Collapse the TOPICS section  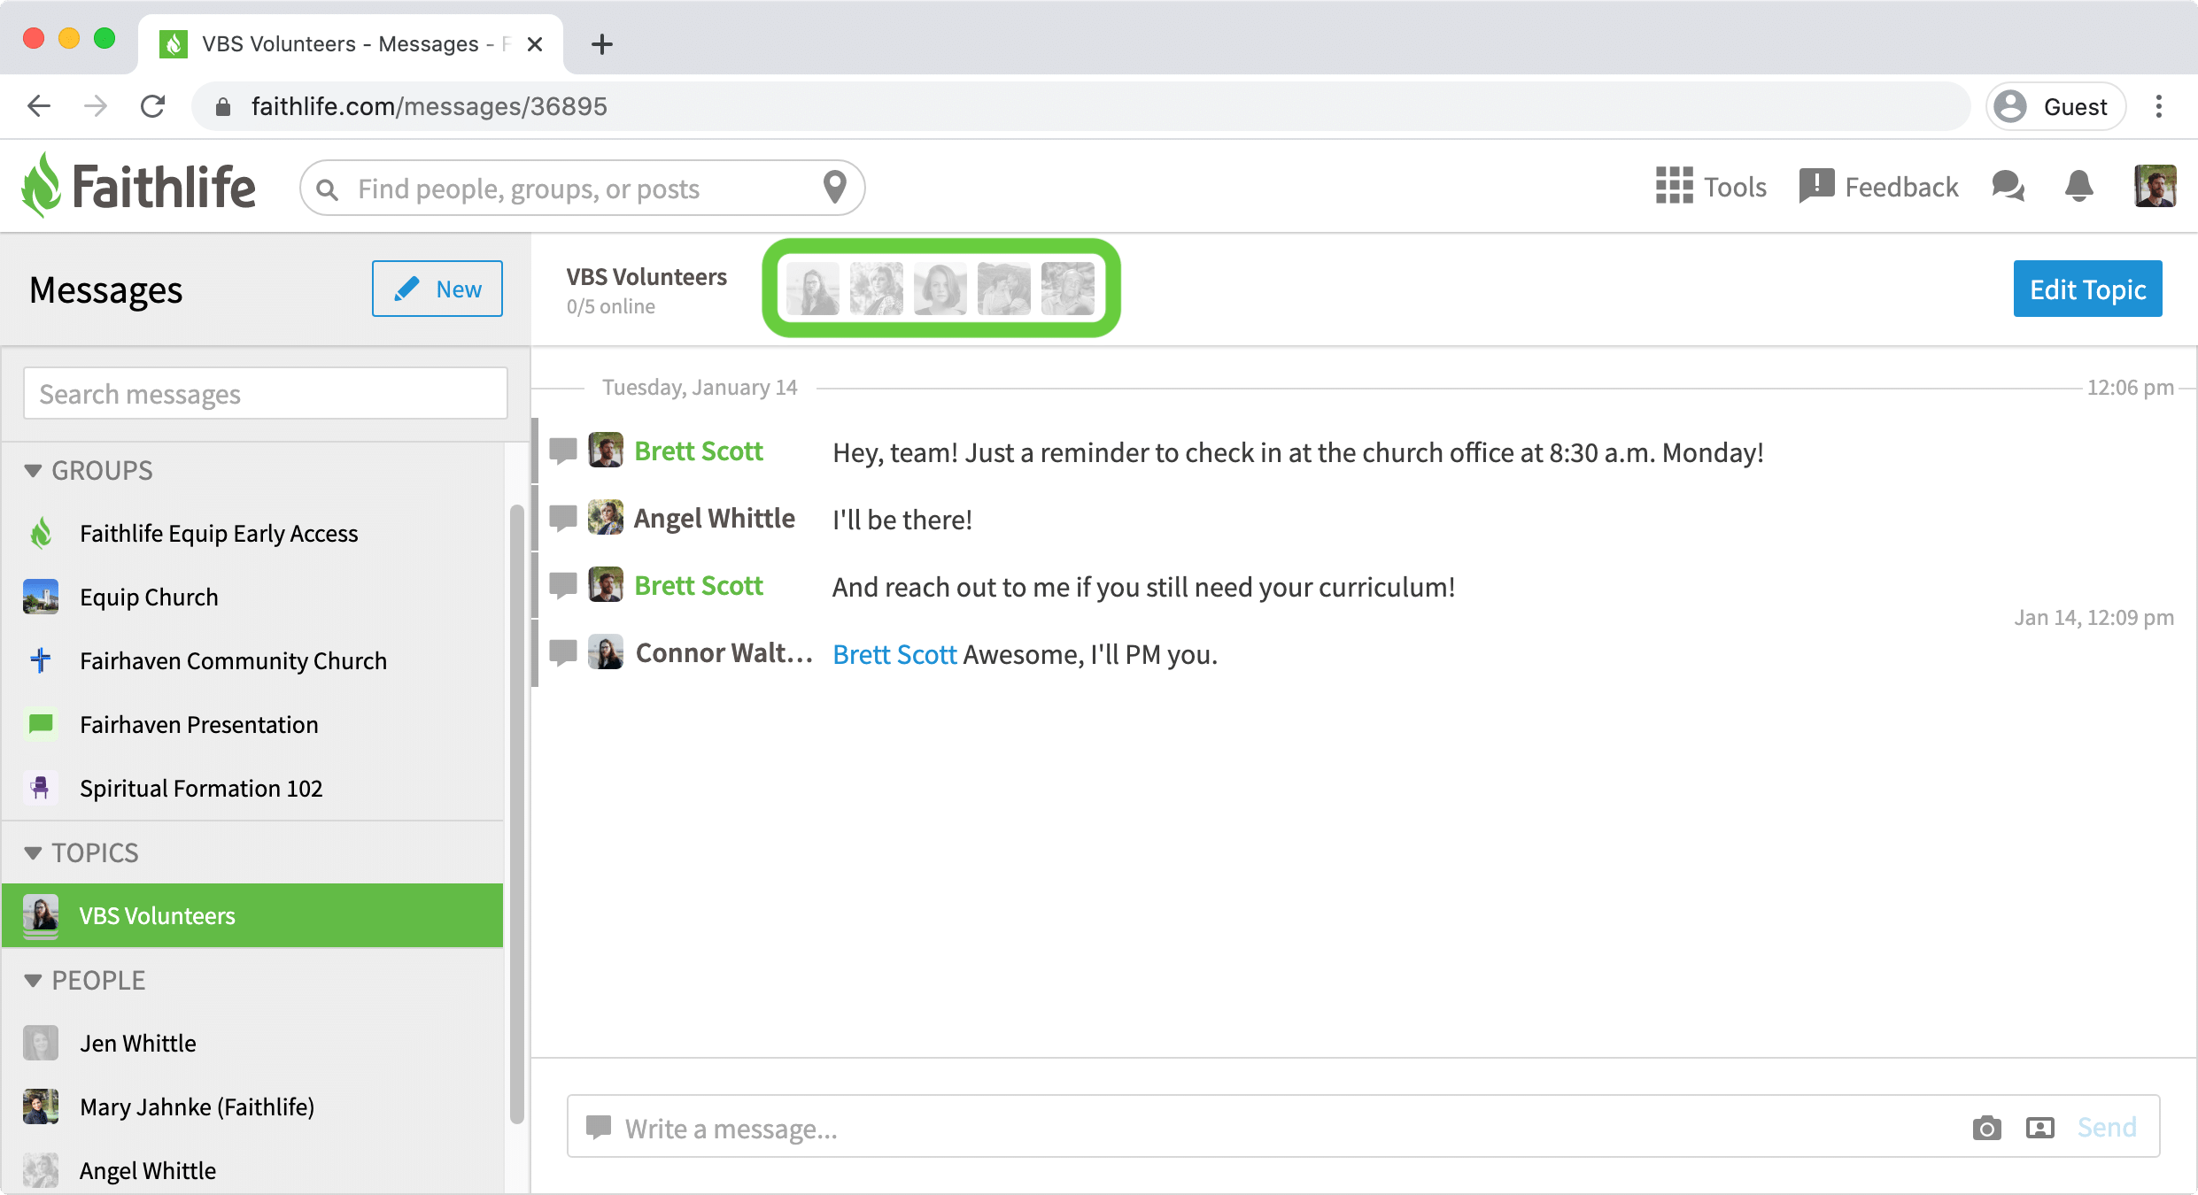click(x=34, y=853)
